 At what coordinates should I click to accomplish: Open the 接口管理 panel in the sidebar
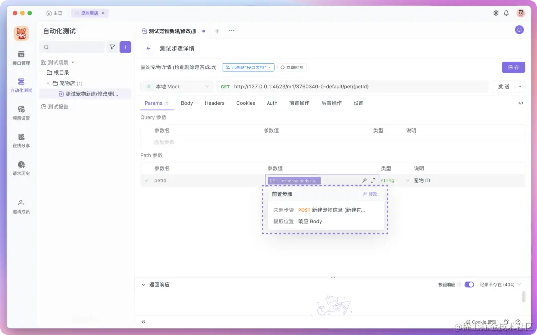click(21, 58)
